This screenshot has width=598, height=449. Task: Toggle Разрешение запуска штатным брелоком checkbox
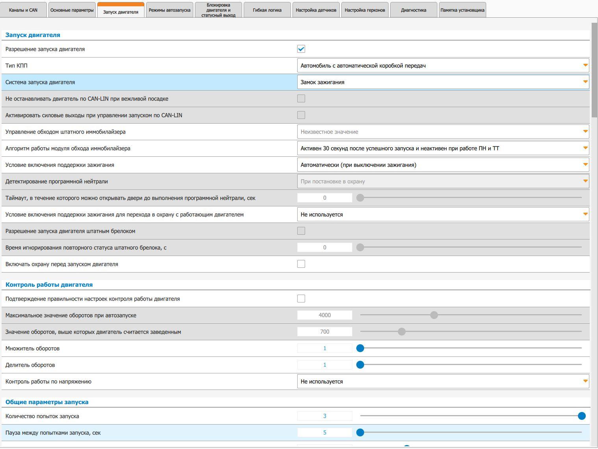point(301,231)
